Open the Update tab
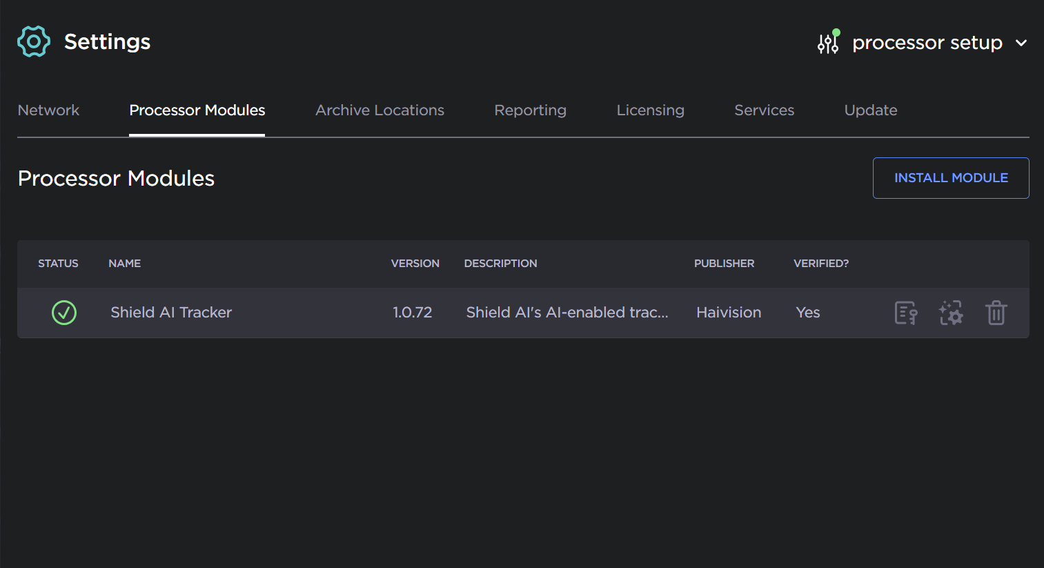The image size is (1044, 568). point(870,110)
